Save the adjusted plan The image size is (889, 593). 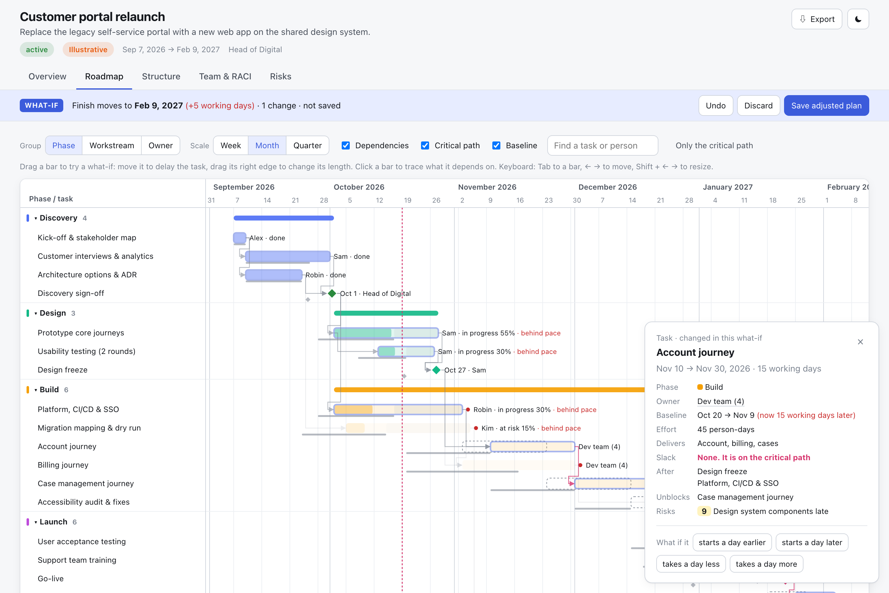point(826,106)
